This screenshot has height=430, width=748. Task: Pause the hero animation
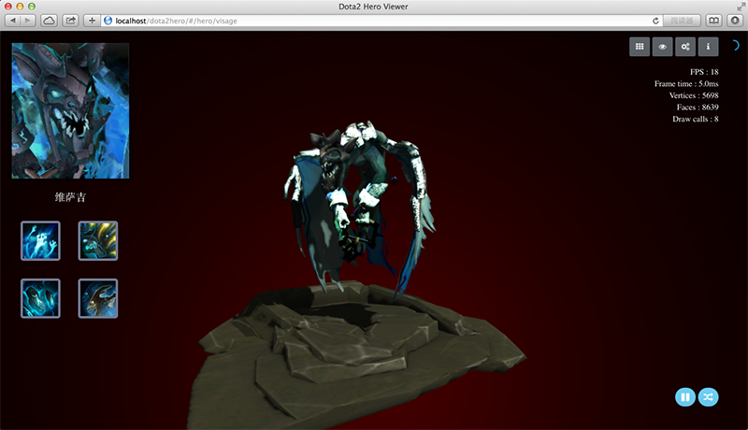685,397
